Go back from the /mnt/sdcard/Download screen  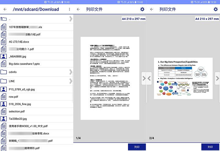pyautogui.click(x=5, y=9)
